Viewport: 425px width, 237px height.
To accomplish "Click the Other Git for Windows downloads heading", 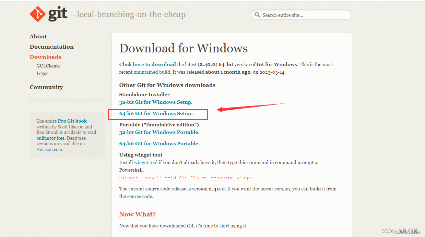I will click(167, 85).
